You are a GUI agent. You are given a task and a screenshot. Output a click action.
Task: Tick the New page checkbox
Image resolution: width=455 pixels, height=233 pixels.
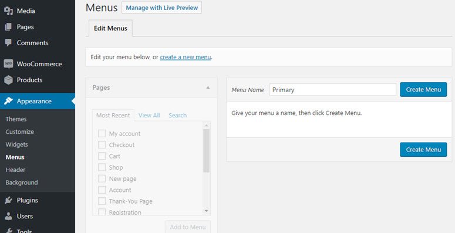point(102,179)
